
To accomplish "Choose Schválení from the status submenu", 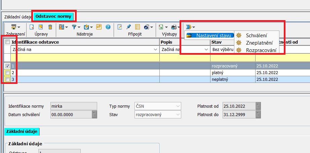I will pos(257,35).
